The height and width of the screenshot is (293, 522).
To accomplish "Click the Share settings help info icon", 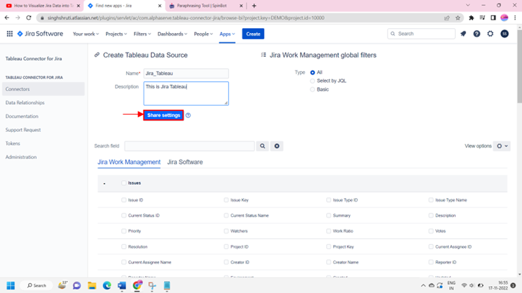I will tap(188, 116).
